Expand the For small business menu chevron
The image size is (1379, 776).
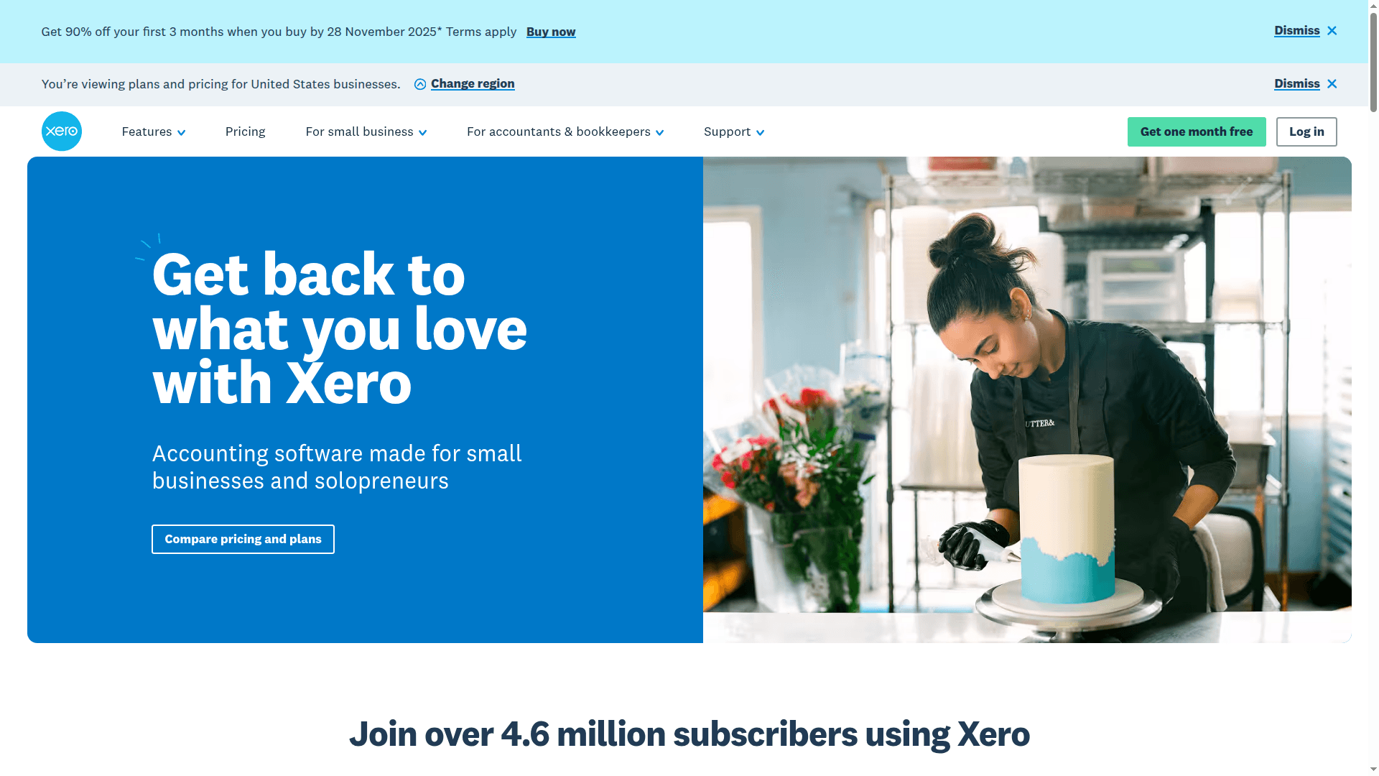pos(423,133)
